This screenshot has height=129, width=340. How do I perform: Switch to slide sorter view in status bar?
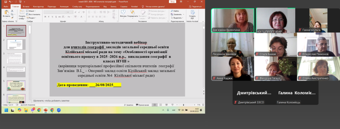[x=161, y=105]
